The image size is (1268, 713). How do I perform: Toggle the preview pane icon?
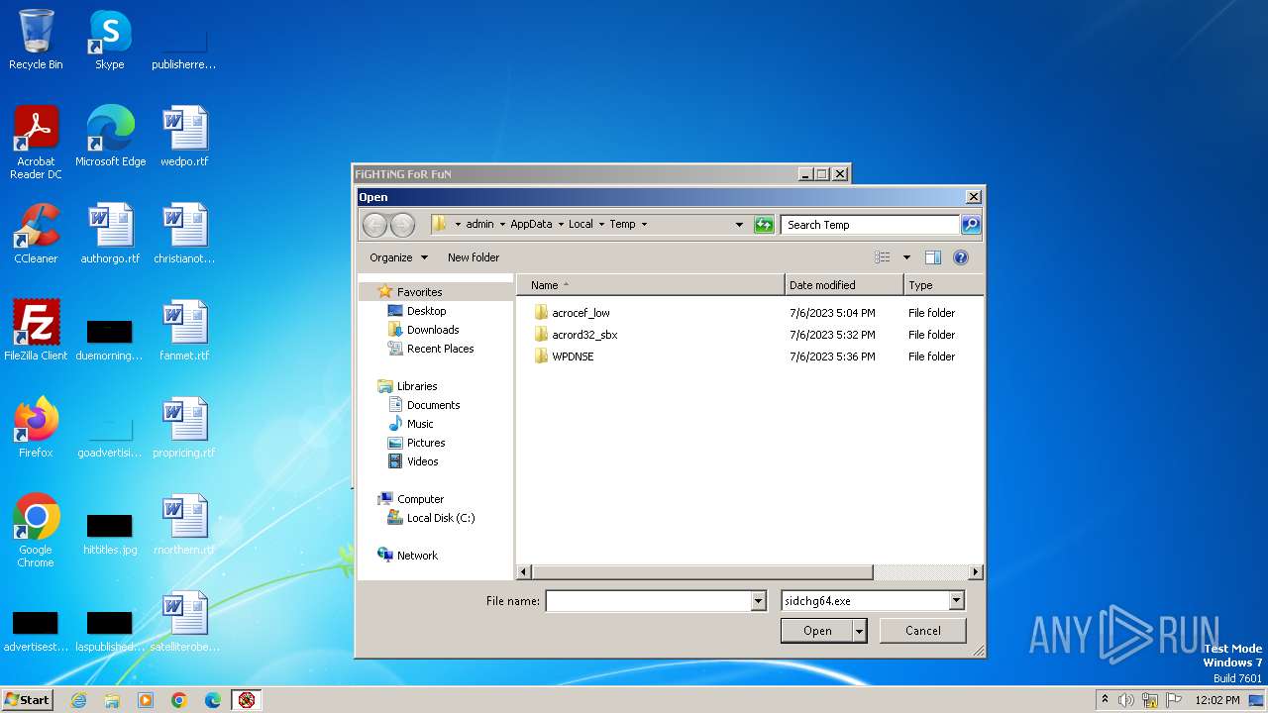point(932,257)
